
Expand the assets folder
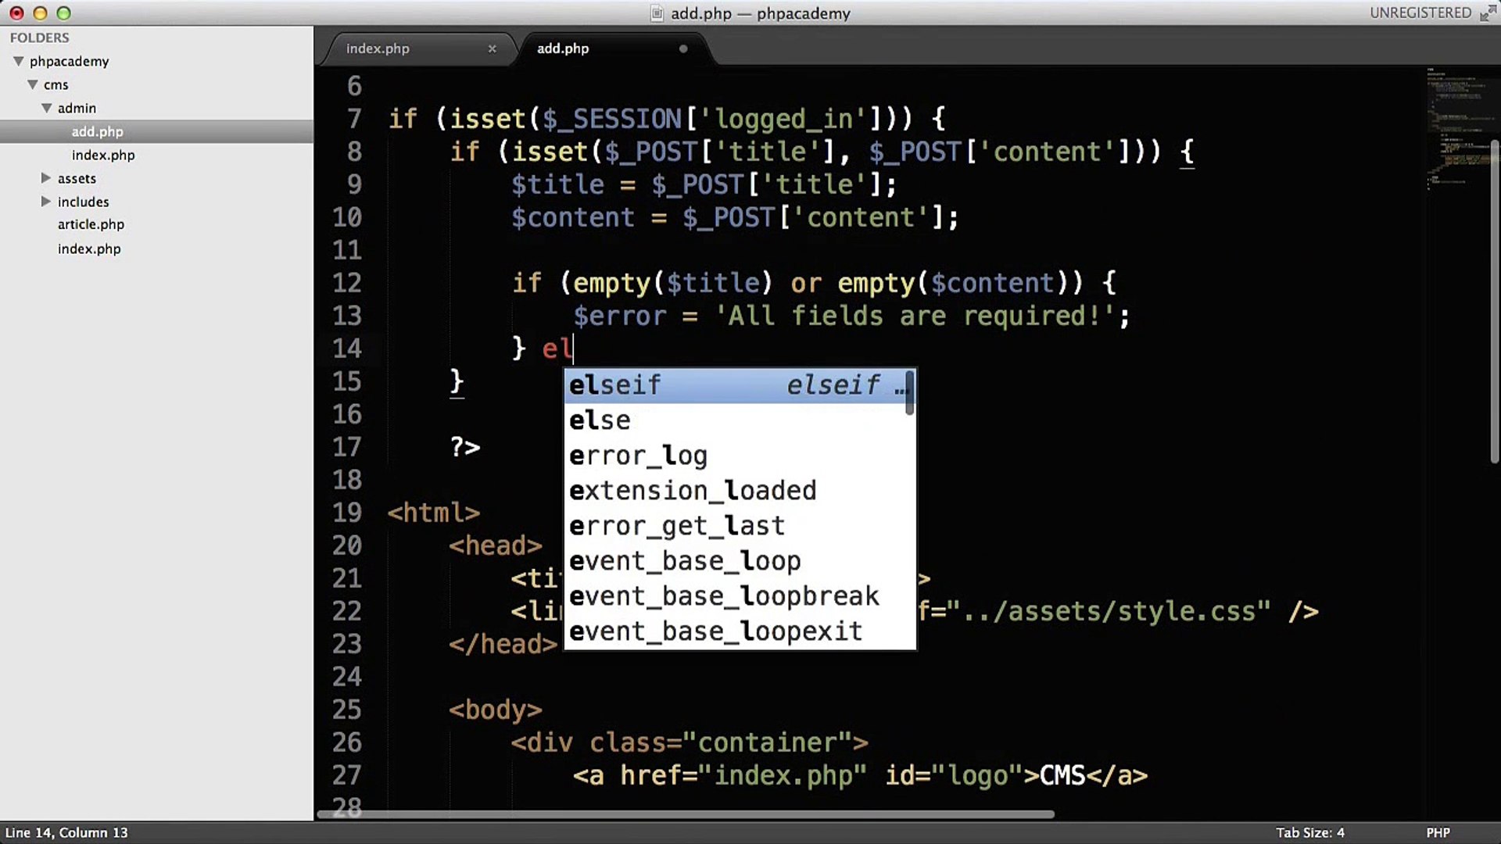click(x=46, y=178)
